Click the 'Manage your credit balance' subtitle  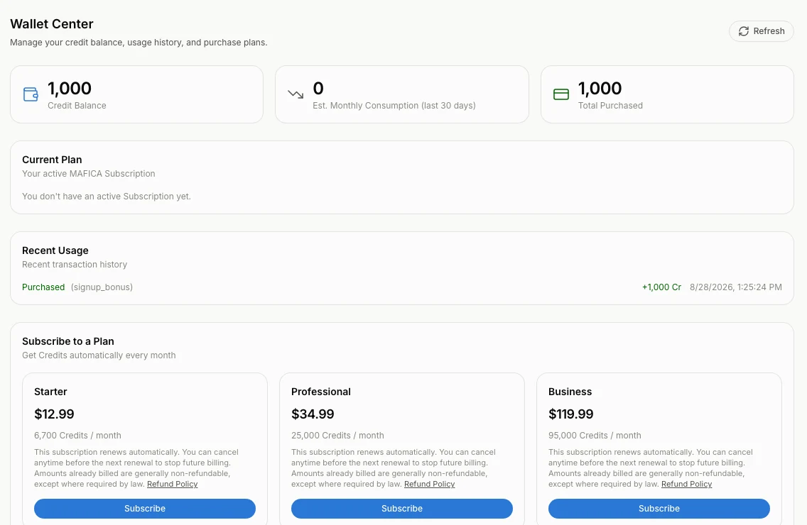tap(139, 42)
